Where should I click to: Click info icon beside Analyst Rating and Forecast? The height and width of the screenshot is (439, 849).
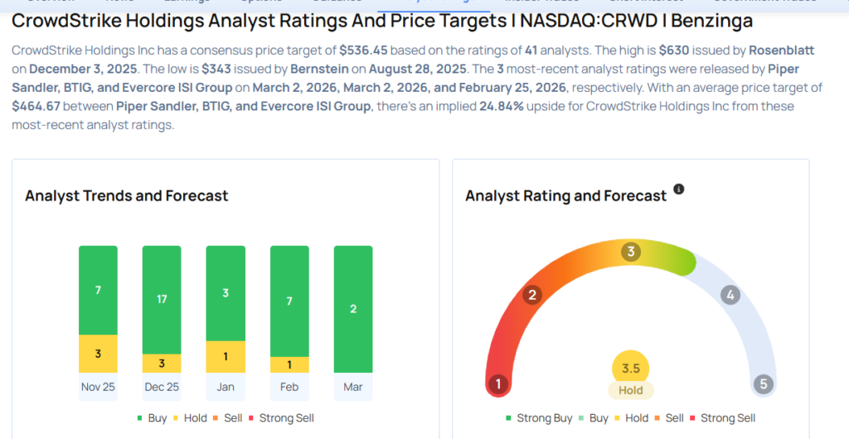pyautogui.click(x=679, y=190)
